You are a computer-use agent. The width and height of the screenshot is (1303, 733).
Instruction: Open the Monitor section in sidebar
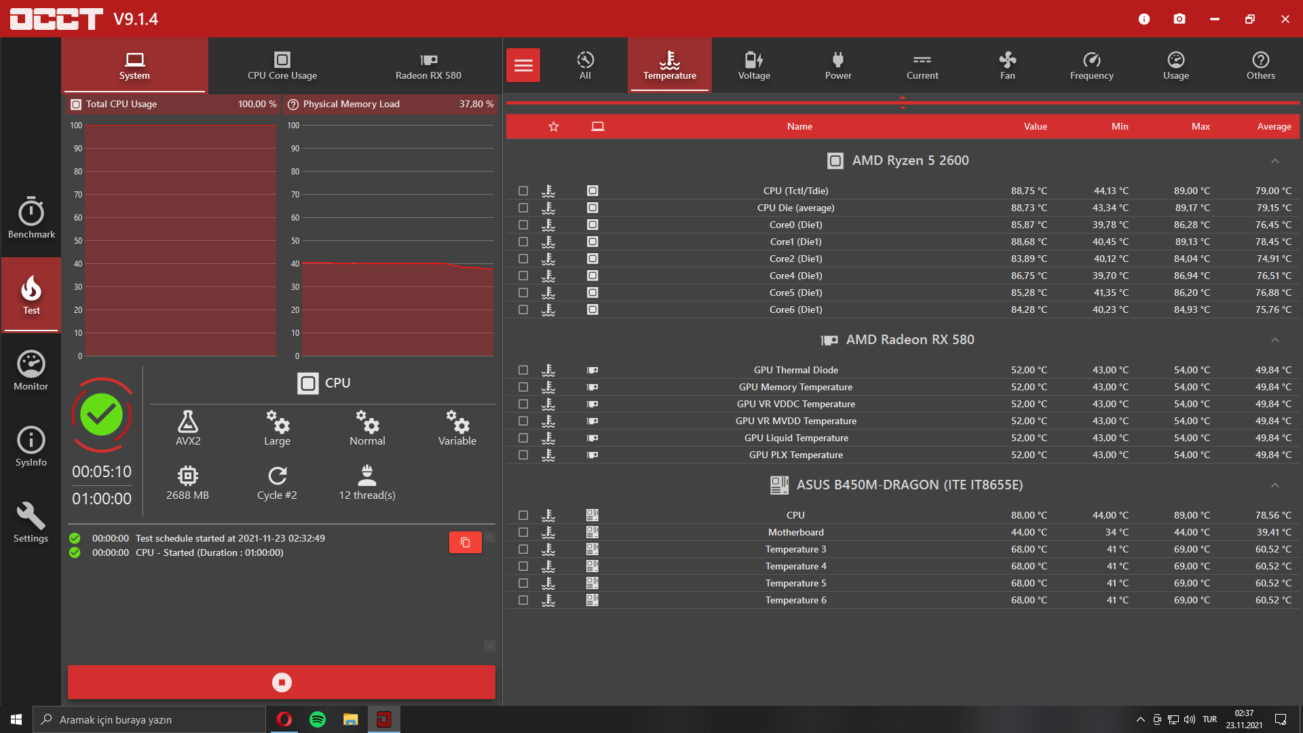click(31, 371)
